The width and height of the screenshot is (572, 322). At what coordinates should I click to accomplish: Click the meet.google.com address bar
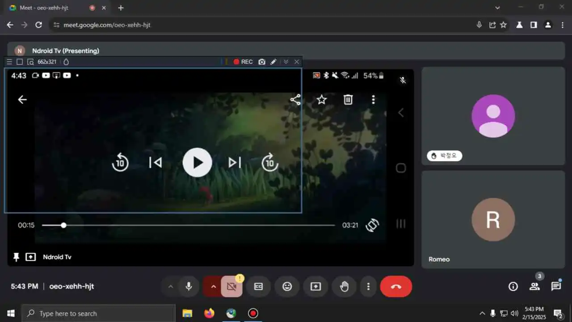(x=264, y=25)
